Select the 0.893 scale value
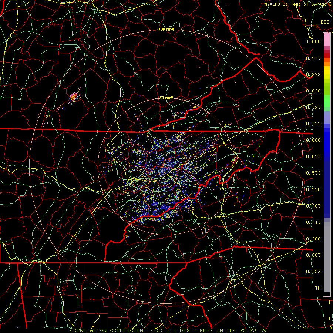This screenshot has width=333, height=333. pyautogui.click(x=313, y=74)
